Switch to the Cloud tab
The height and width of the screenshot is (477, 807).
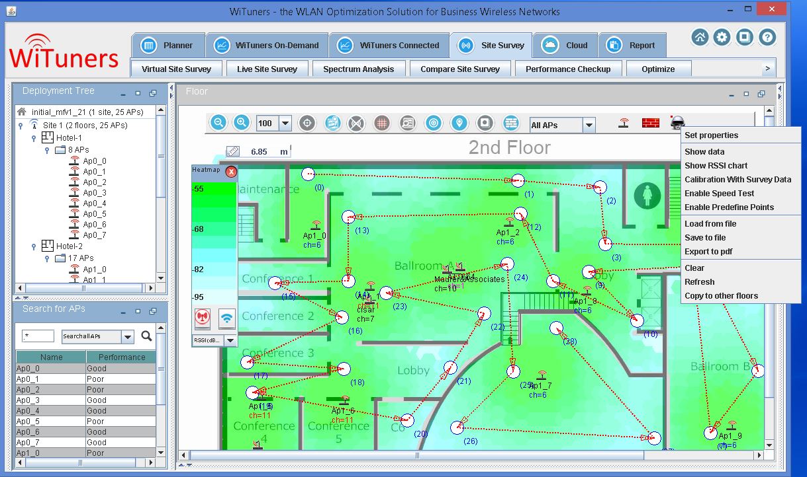click(565, 46)
